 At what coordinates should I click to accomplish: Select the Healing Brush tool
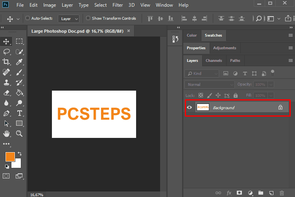click(6, 72)
